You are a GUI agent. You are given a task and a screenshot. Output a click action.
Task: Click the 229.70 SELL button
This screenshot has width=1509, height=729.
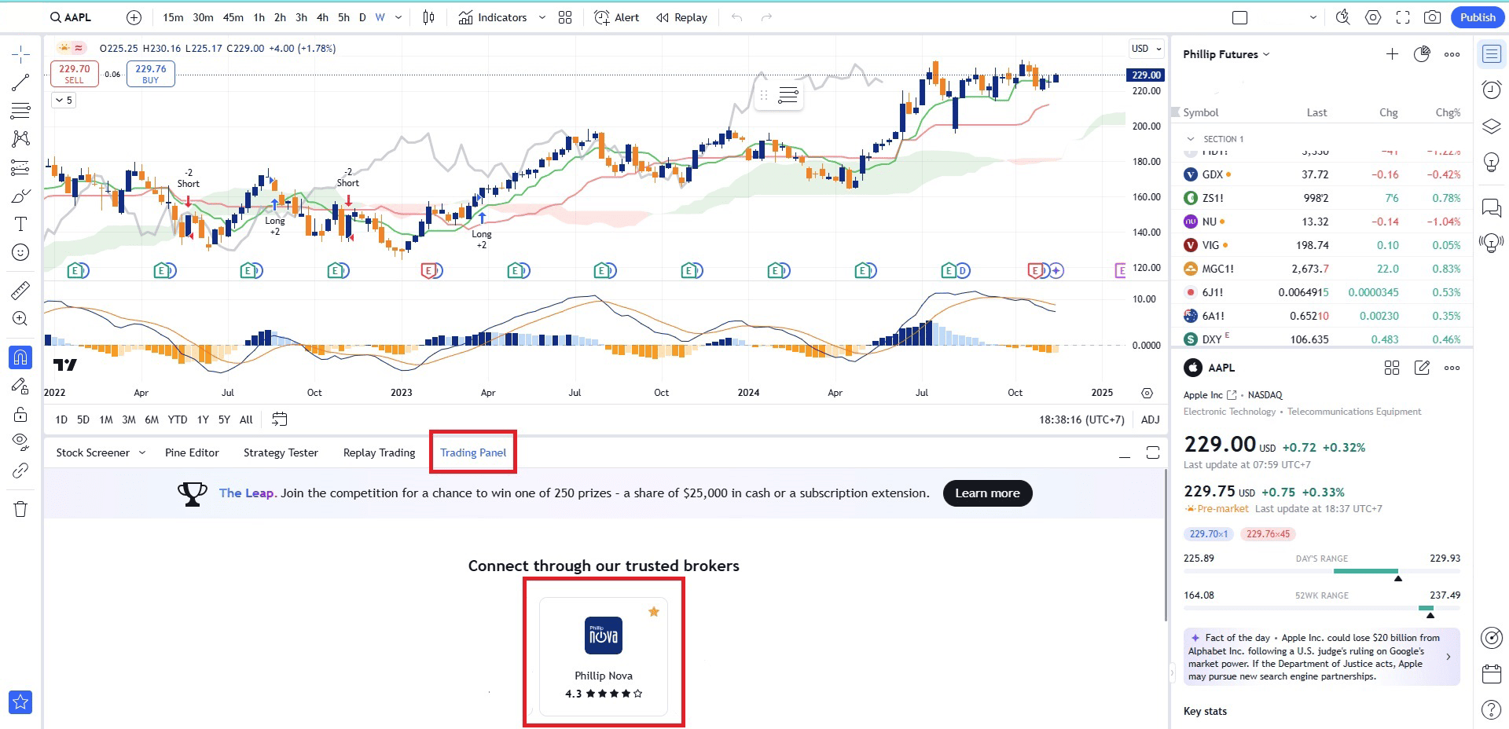74,74
